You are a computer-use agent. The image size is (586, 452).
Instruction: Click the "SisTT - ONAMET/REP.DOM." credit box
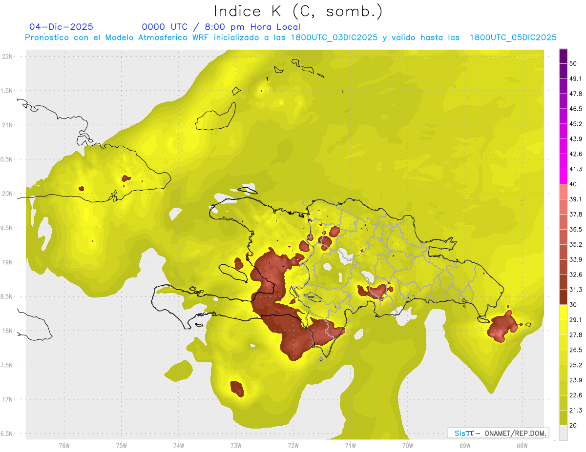[x=498, y=433]
